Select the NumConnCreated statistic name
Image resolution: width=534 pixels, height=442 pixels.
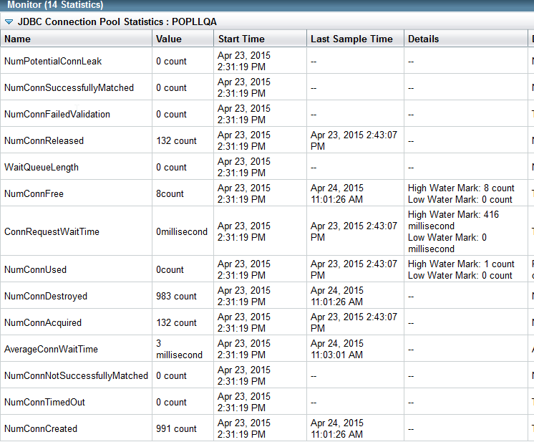click(x=41, y=428)
